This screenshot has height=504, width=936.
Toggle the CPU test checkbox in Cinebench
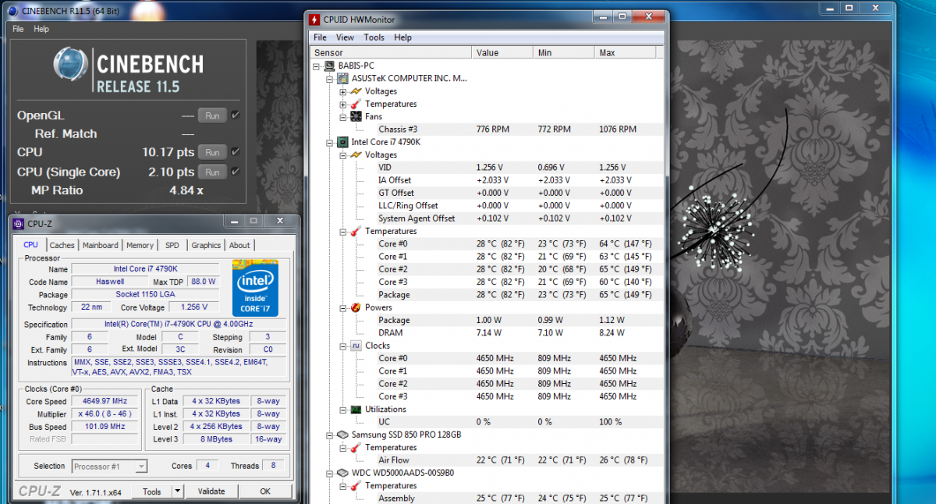click(x=236, y=151)
